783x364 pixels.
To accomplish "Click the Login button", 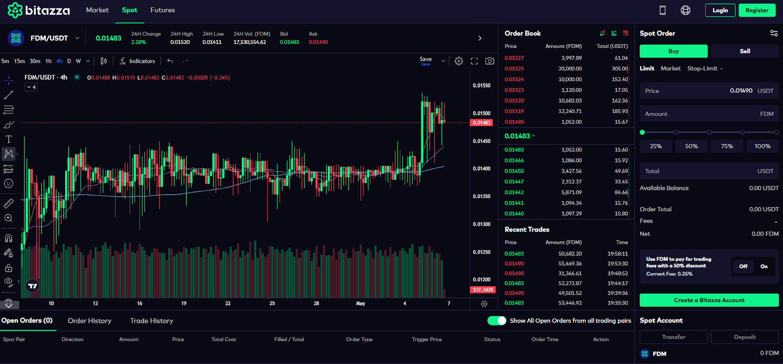I will point(720,10).
